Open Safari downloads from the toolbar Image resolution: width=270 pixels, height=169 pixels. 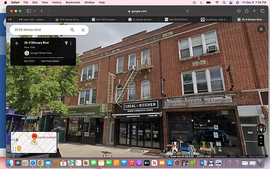tap(239, 11)
